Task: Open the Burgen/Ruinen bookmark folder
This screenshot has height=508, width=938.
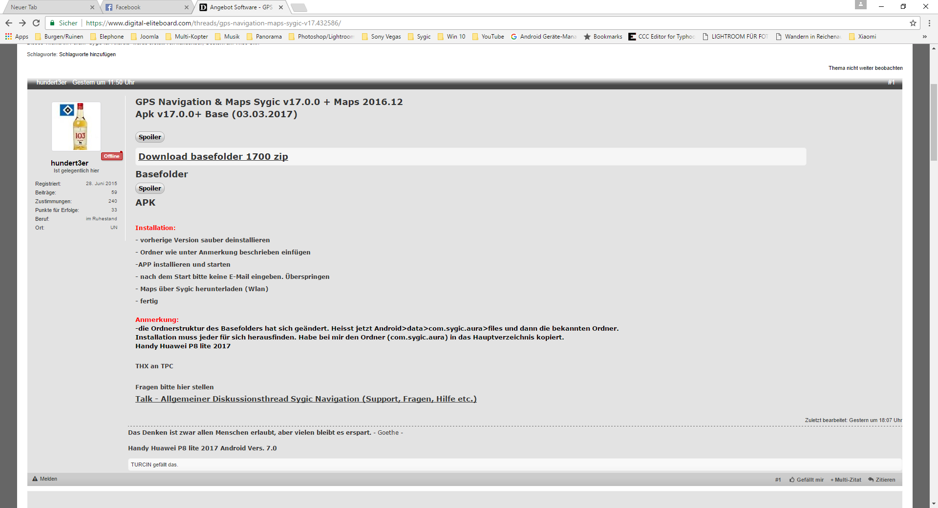Action: pyautogui.click(x=59, y=37)
